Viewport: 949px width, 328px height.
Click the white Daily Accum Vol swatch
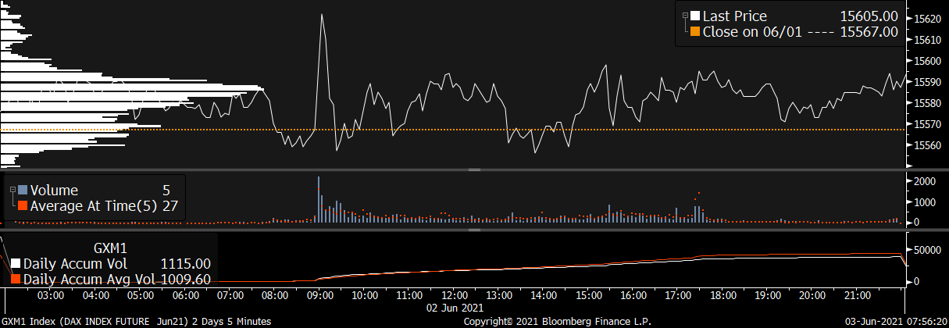pos(16,263)
